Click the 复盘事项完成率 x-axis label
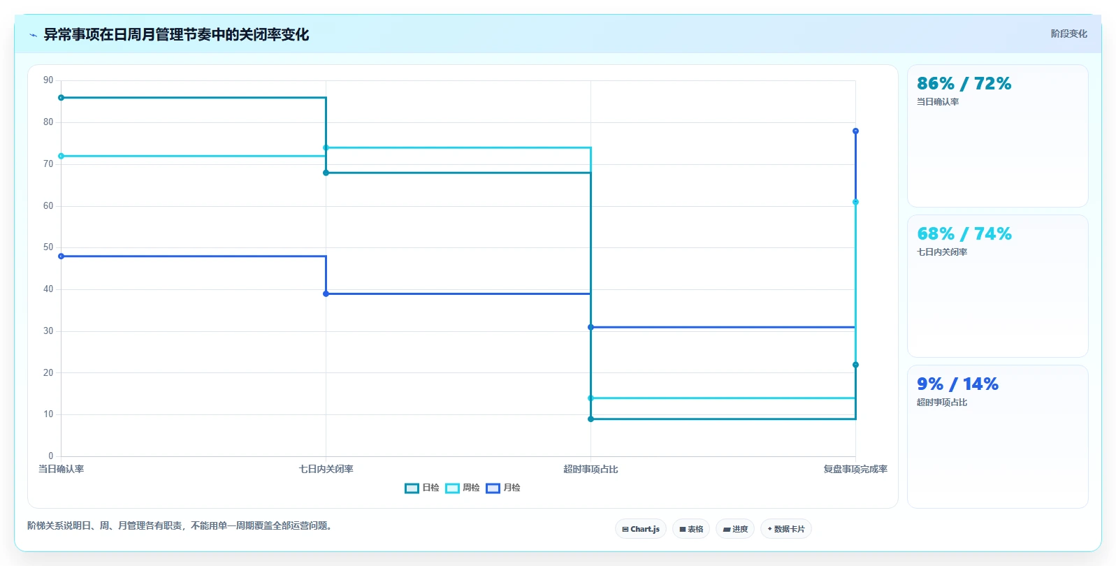This screenshot has height=566, width=1116. click(x=855, y=469)
